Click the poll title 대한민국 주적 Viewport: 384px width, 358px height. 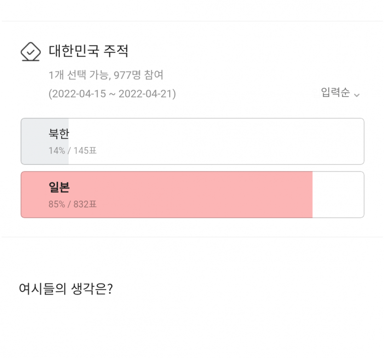[88, 51]
